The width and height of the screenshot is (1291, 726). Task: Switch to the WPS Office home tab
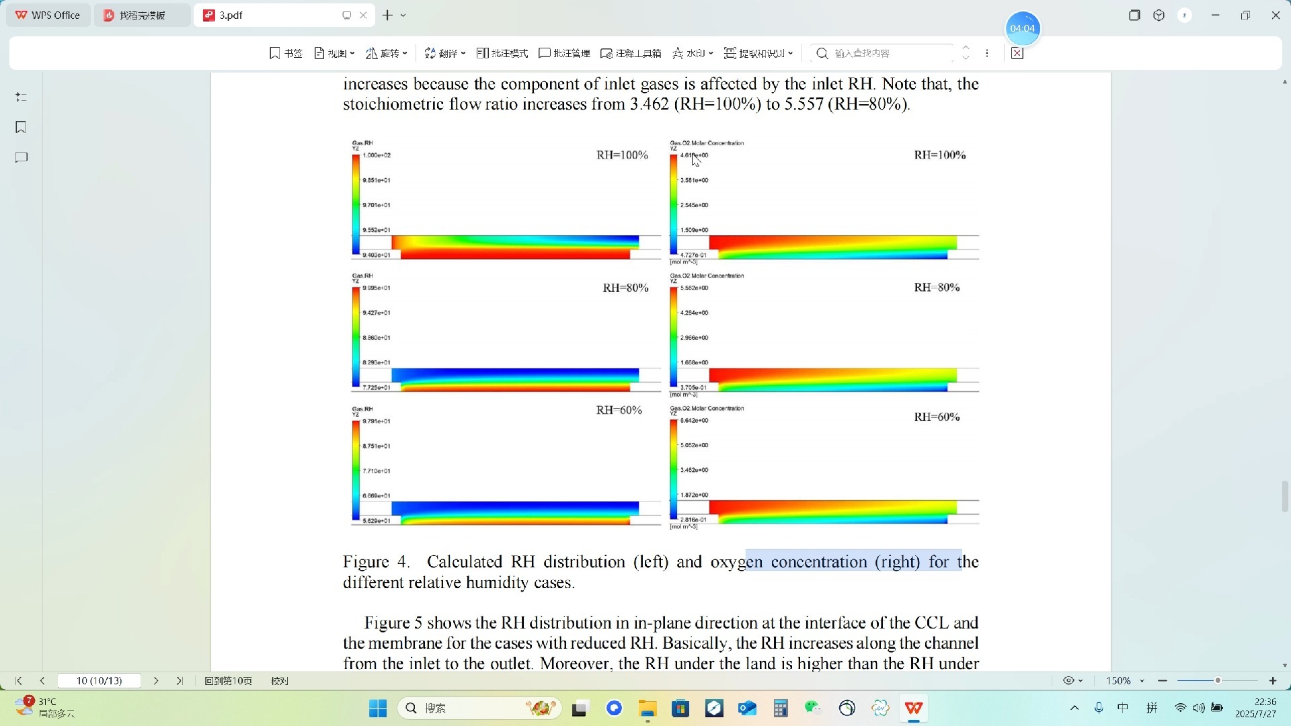(x=48, y=15)
